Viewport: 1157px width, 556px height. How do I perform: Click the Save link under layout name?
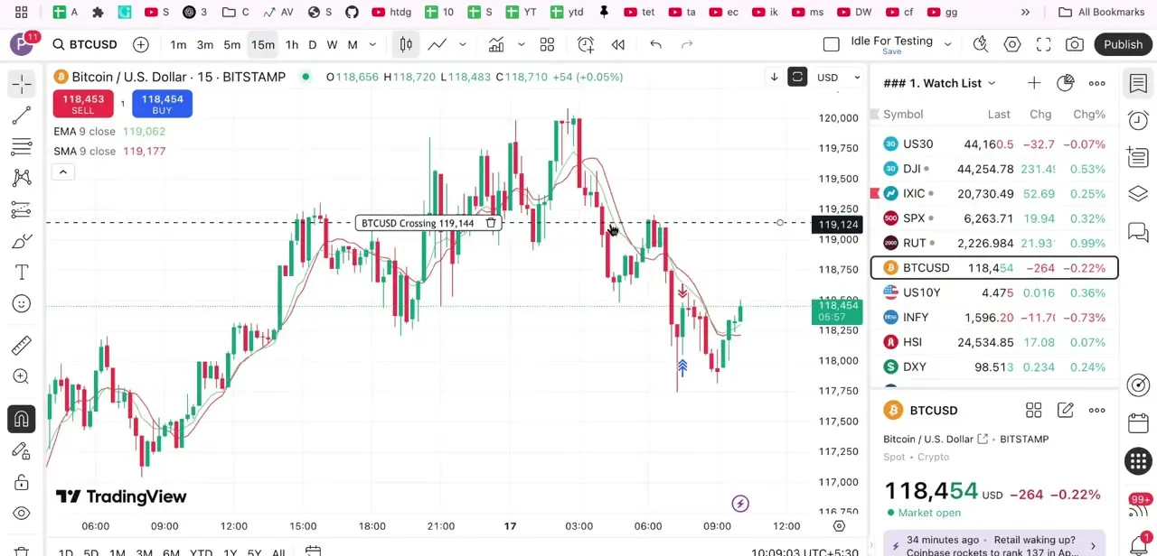tap(891, 51)
